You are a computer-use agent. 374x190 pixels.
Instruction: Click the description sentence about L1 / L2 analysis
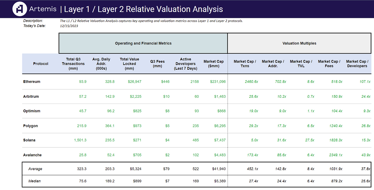click(151, 21)
